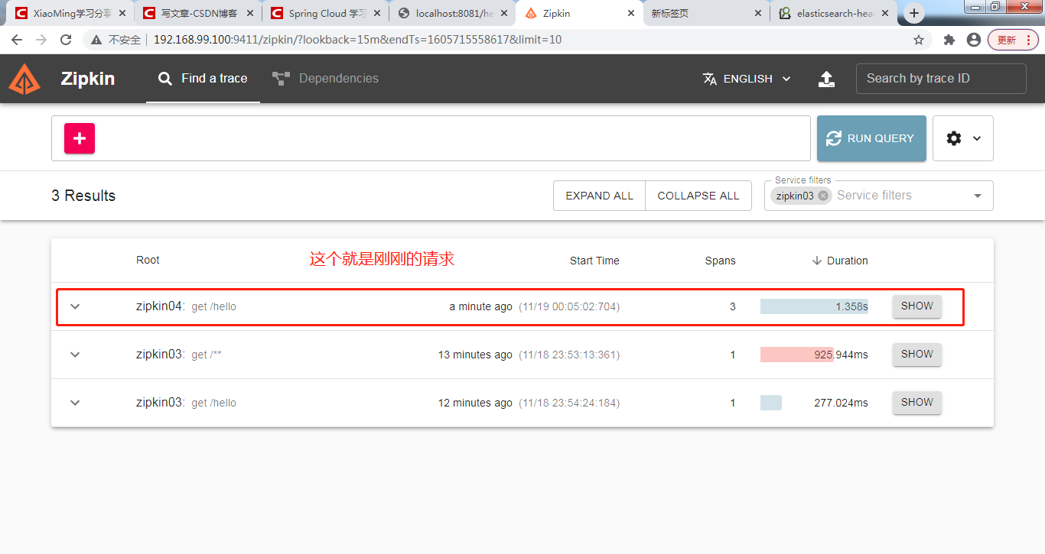
Task: Close the XiaoMing browser tab
Action: pos(122,14)
